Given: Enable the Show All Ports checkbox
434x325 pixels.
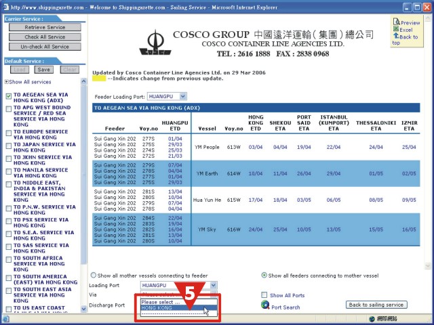Looking at the screenshot, I should coord(264,295).
